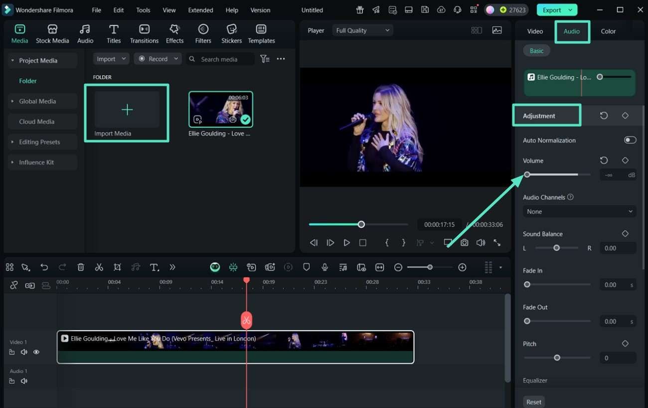Click the Save project icon
The image size is (648, 408).
point(425,10)
